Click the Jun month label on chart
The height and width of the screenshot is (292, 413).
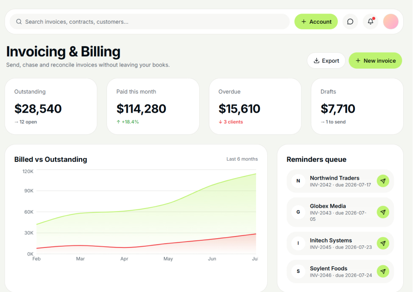coord(212,259)
